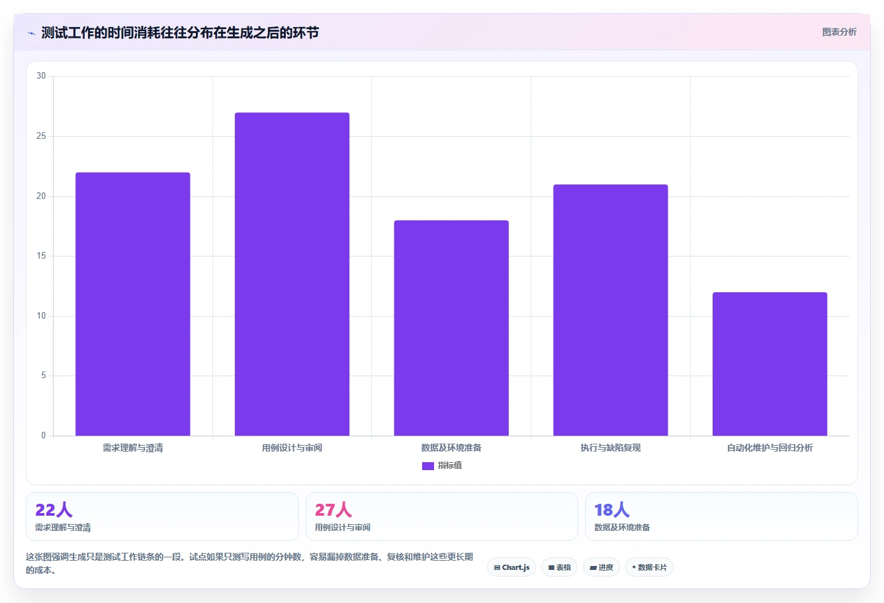Viewport: 884px width, 603px height.
Task: Open the 27人 data card
Action: (442, 516)
